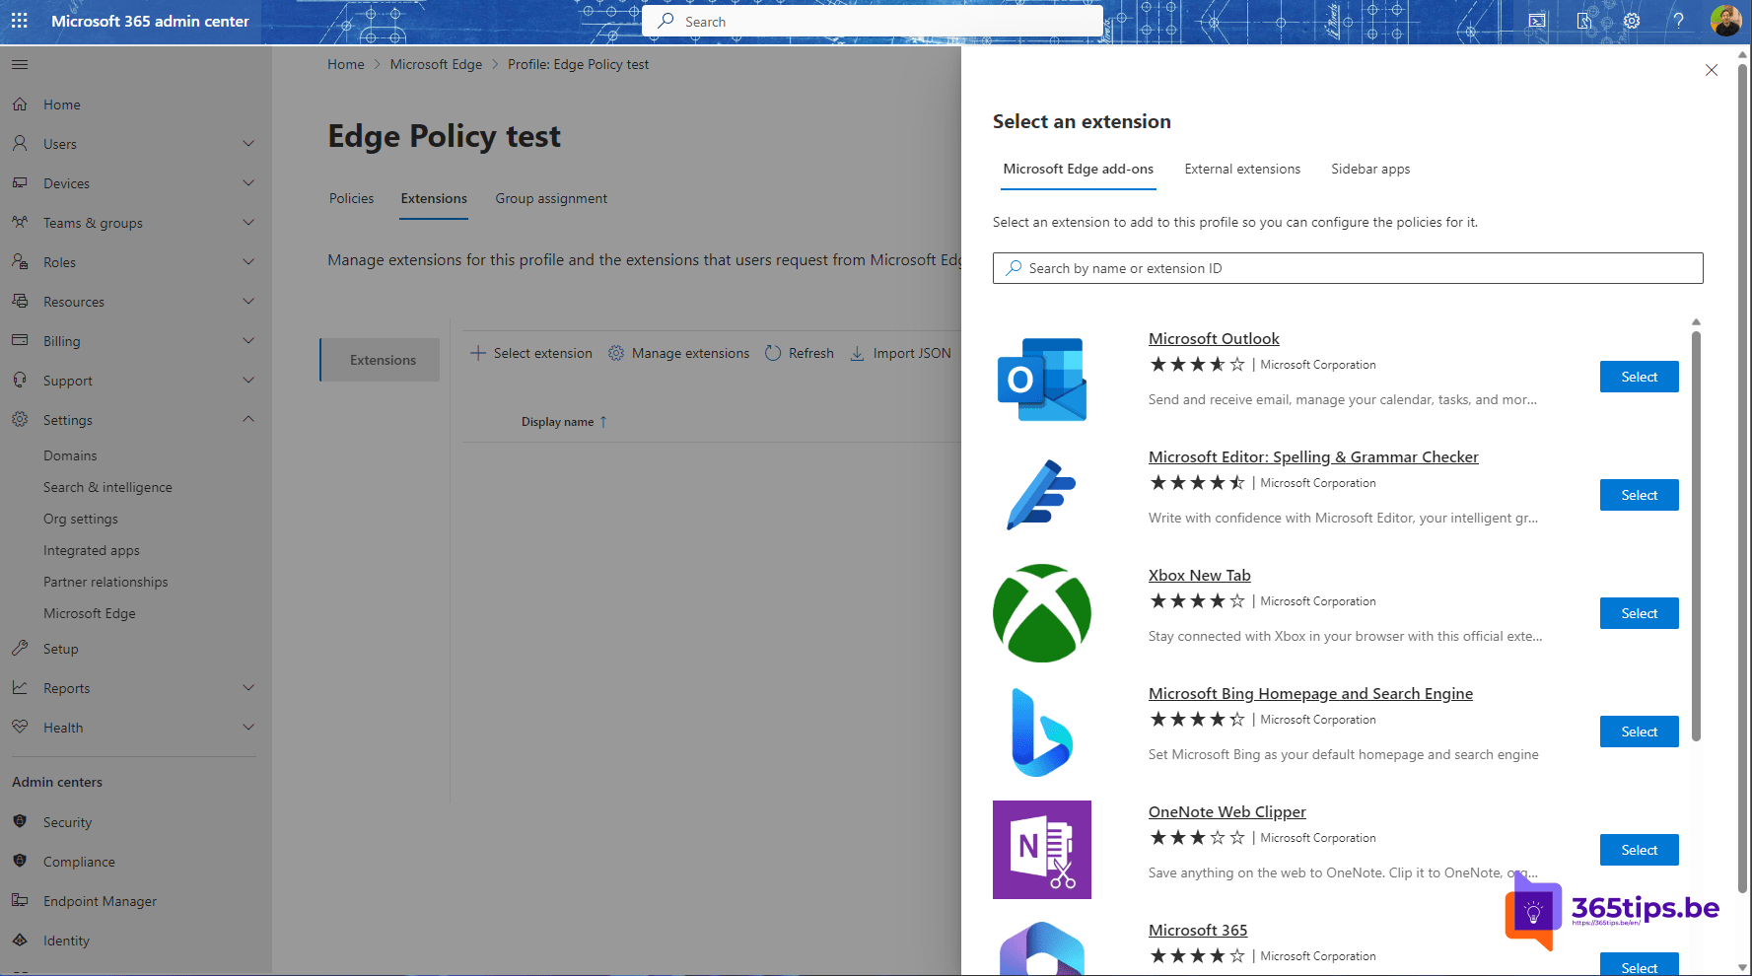The width and height of the screenshot is (1752, 976).
Task: Click the Reports chart icon
Action: (20, 687)
